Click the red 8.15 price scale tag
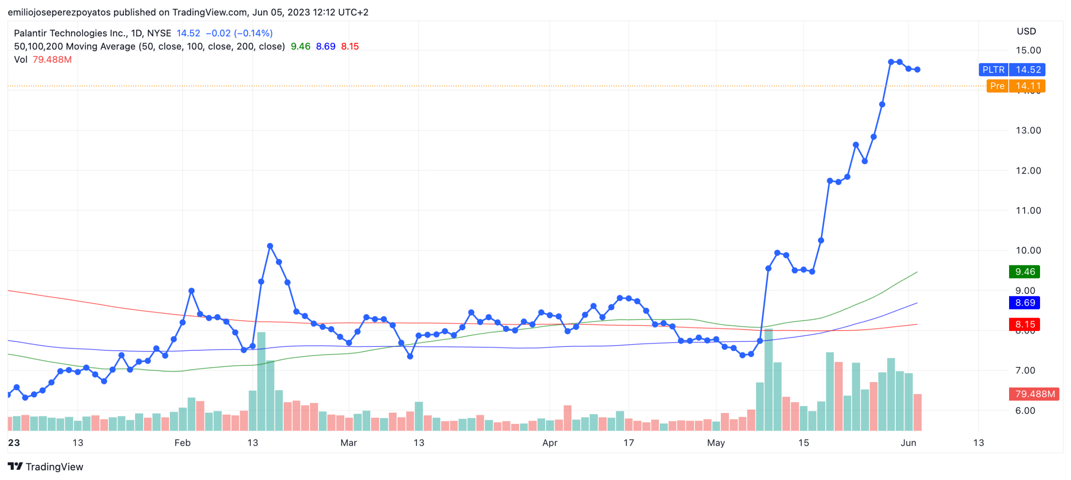 click(1024, 324)
